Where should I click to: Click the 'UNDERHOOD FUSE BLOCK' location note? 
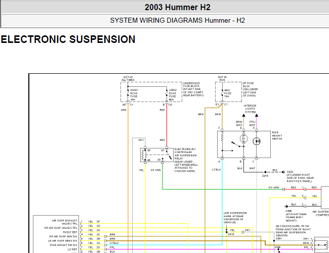click(193, 89)
